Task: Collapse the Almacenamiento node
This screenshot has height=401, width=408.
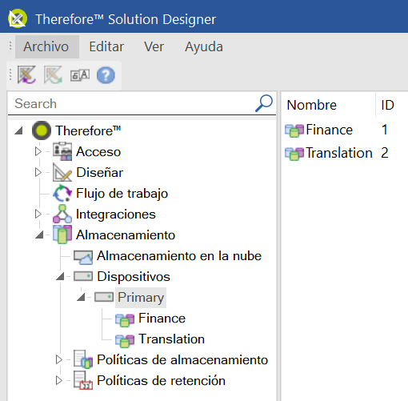Action: (39, 235)
